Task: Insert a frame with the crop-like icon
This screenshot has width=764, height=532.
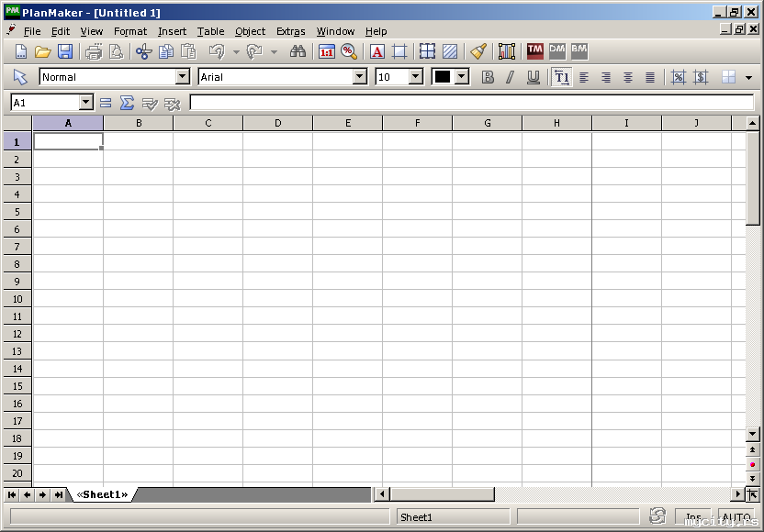Action: click(399, 51)
